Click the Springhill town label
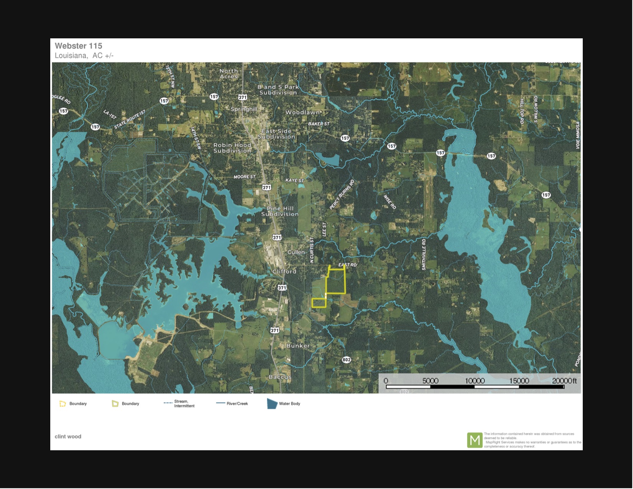Viewport: 633px width, 489px height. (x=244, y=109)
